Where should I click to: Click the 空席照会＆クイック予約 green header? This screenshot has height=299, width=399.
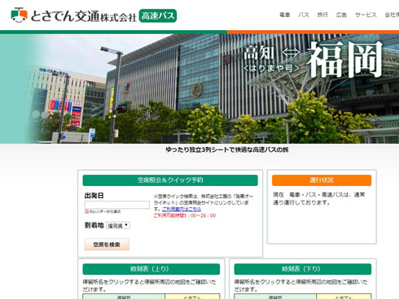[170, 180]
